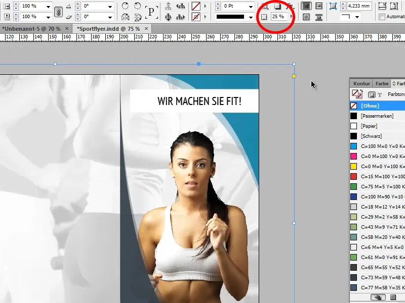Click the stroke weight stepper arrows
Image resolution: width=405 pixels, height=303 pixels.
(218, 6)
